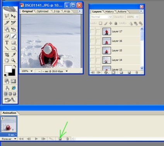This screenshot has width=164, height=146.
Task: Switch to the History tab
Action: (109, 12)
